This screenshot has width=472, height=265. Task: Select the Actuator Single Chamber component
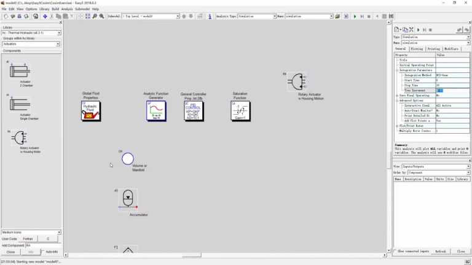click(x=20, y=104)
